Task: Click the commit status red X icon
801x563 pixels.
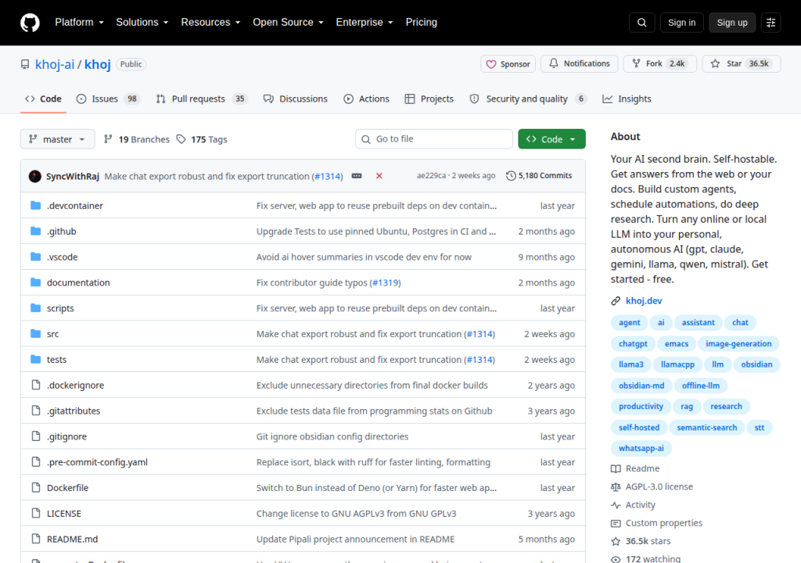Action: (379, 176)
